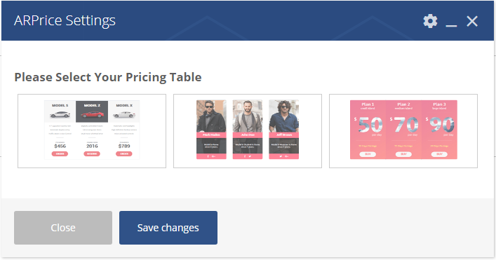Click the $50 Plan 1 price column
This screenshot has height=260, width=496.
[x=368, y=130]
